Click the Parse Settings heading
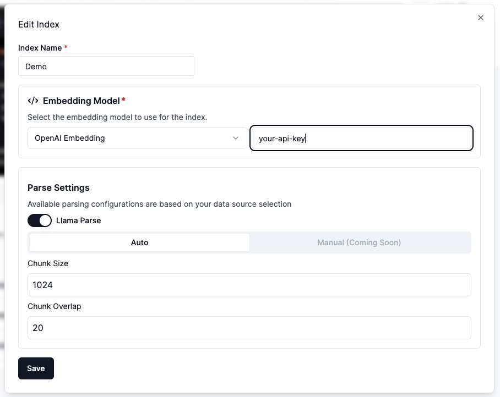500x397 pixels. coord(58,188)
